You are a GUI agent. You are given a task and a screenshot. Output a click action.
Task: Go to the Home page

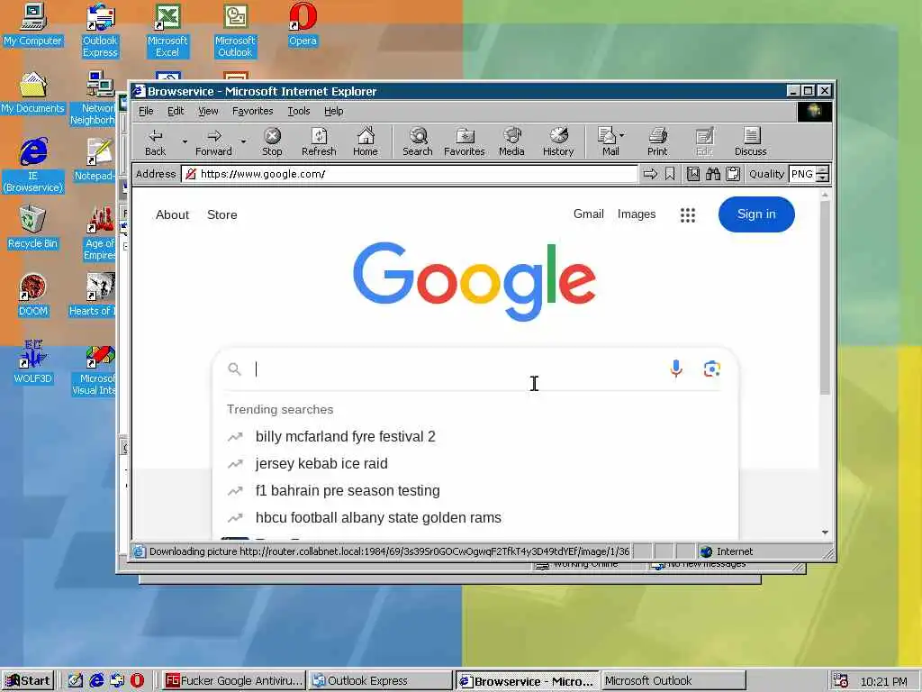366,142
